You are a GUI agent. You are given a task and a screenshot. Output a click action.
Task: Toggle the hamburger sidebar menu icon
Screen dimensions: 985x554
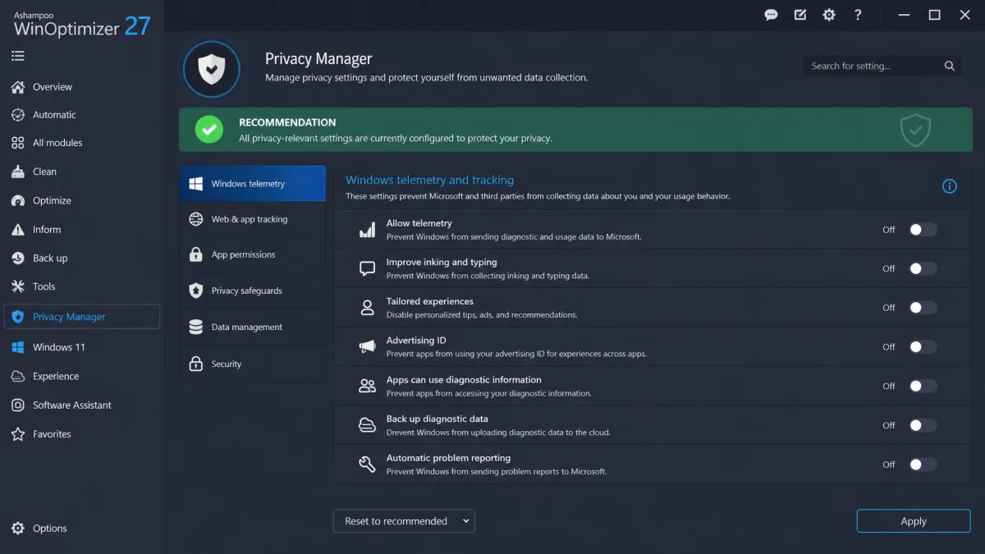(x=18, y=56)
